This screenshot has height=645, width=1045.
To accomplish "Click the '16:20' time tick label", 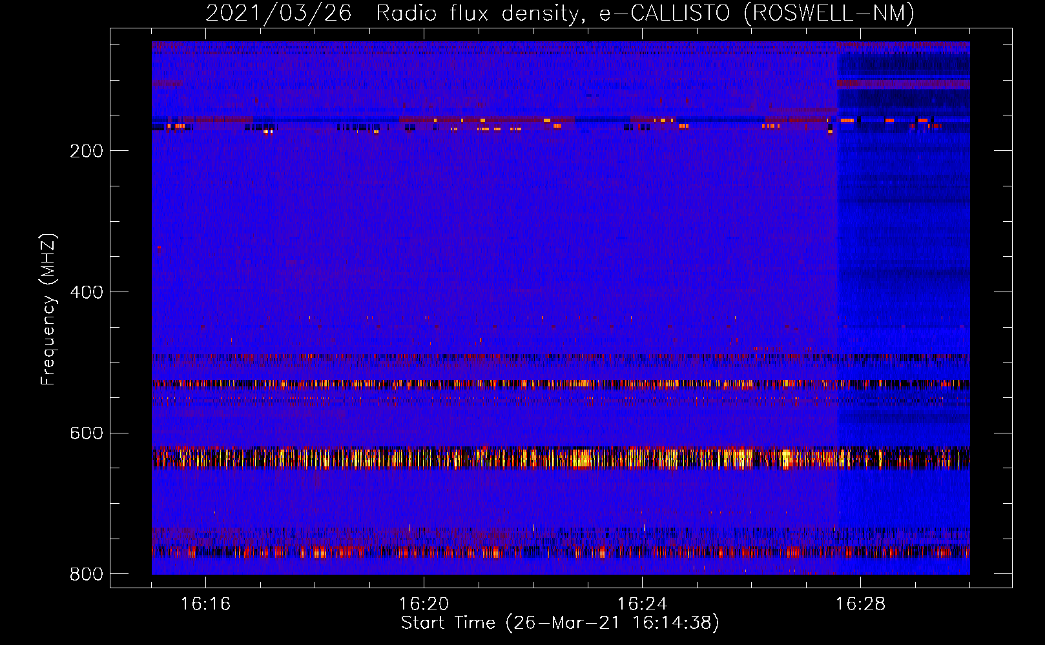I will click(424, 604).
